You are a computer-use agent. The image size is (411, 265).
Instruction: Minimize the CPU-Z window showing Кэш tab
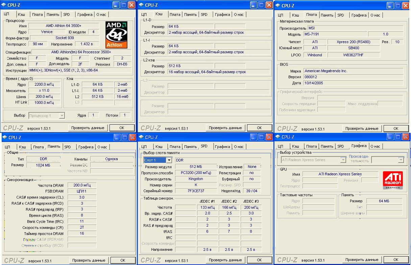click(x=253, y=5)
